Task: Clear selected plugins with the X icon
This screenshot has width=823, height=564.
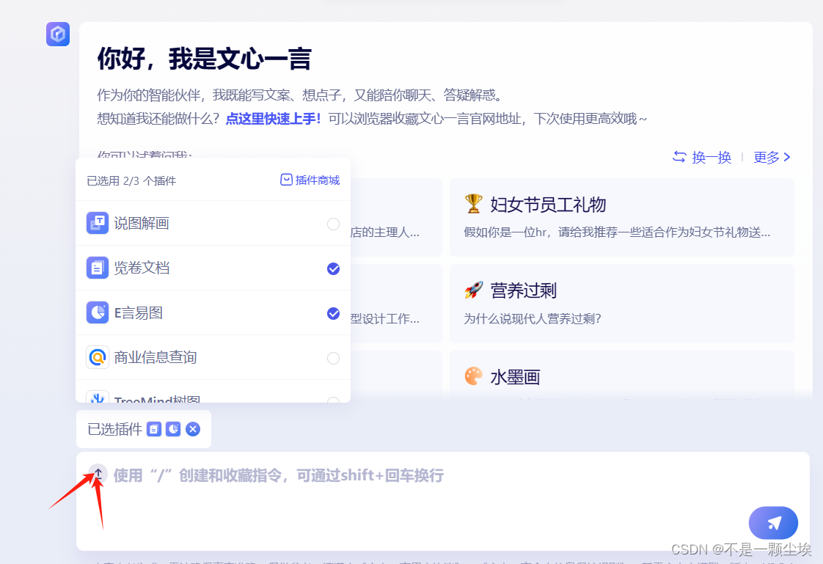Action: coord(193,429)
